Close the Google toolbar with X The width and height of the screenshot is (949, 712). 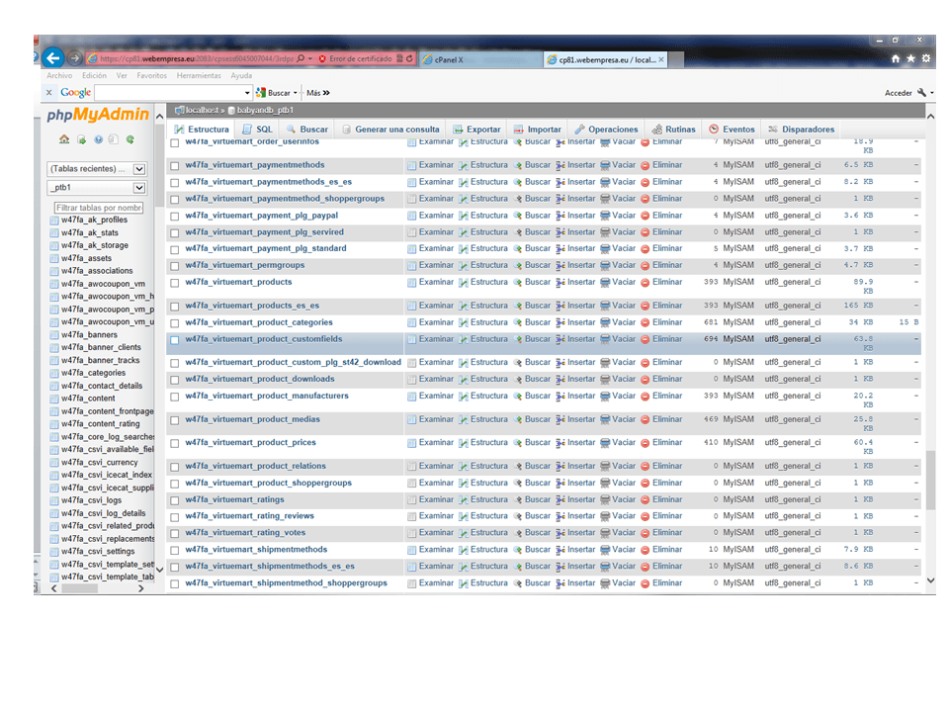click(49, 93)
